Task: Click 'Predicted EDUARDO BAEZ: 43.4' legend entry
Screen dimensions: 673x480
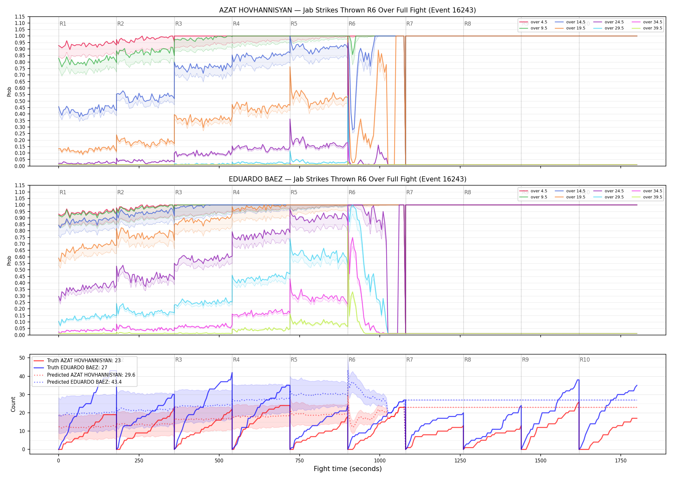Action: tap(78, 382)
